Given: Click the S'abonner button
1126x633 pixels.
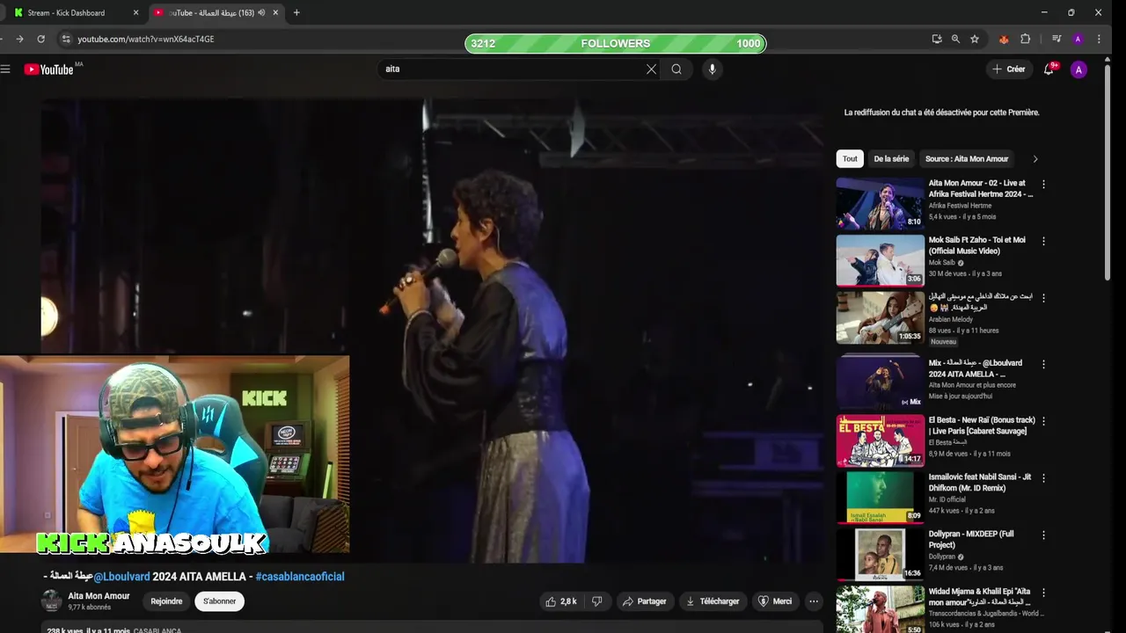Looking at the screenshot, I should (x=219, y=601).
